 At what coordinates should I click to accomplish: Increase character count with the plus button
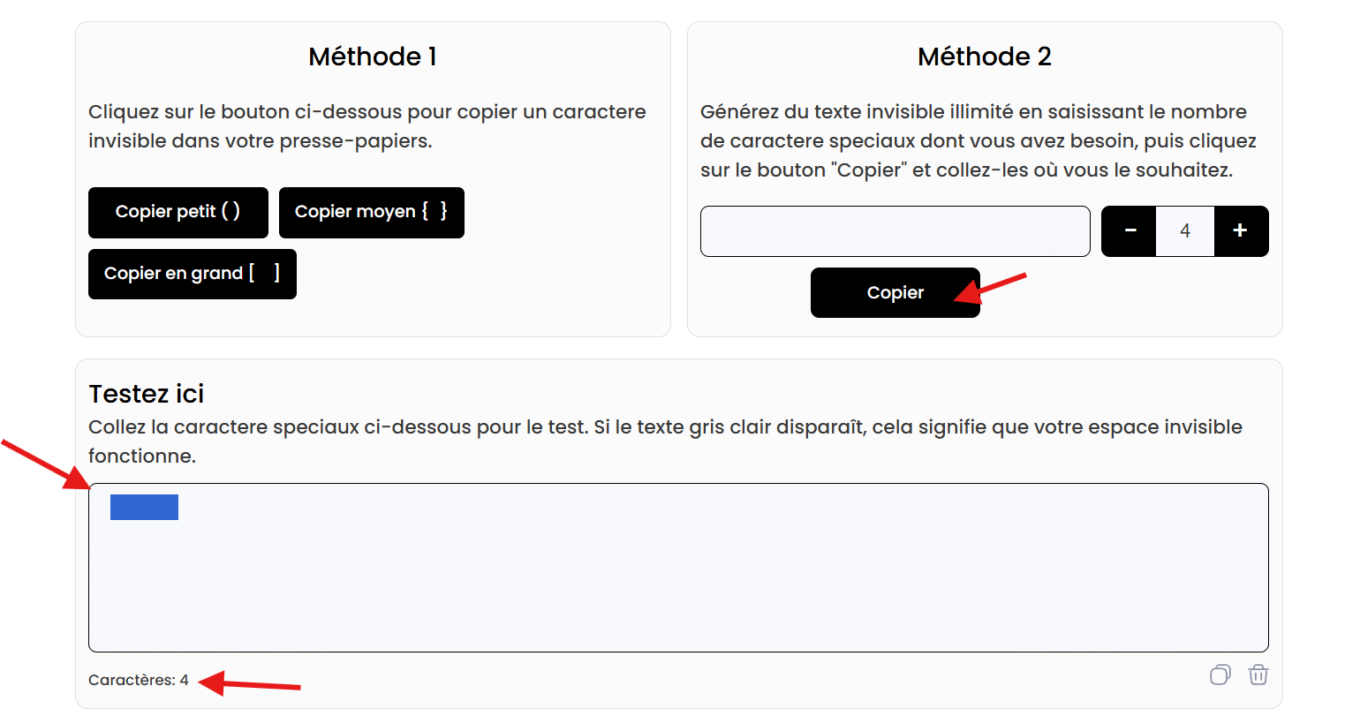(x=1240, y=231)
